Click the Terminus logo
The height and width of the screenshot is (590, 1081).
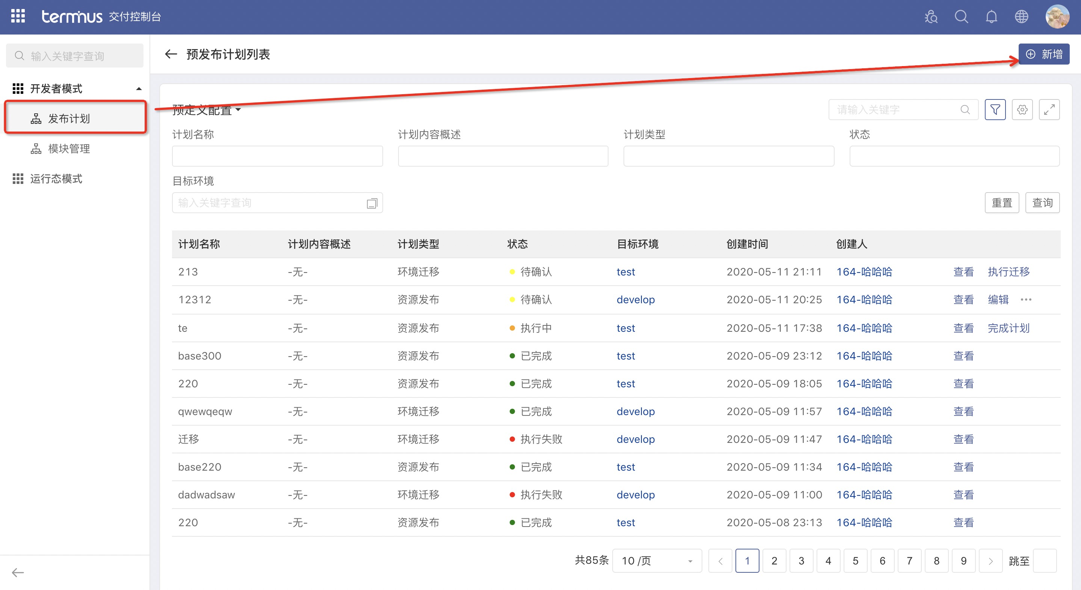[x=72, y=17]
